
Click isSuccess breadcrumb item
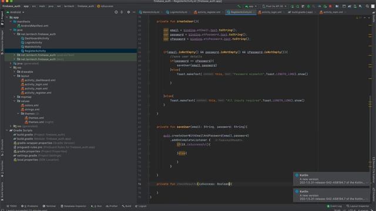[105, 6]
